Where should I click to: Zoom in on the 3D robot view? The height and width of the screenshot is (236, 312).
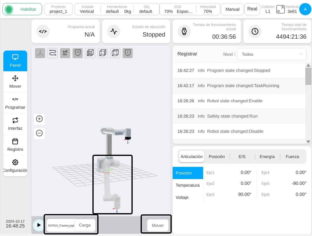coord(39,119)
